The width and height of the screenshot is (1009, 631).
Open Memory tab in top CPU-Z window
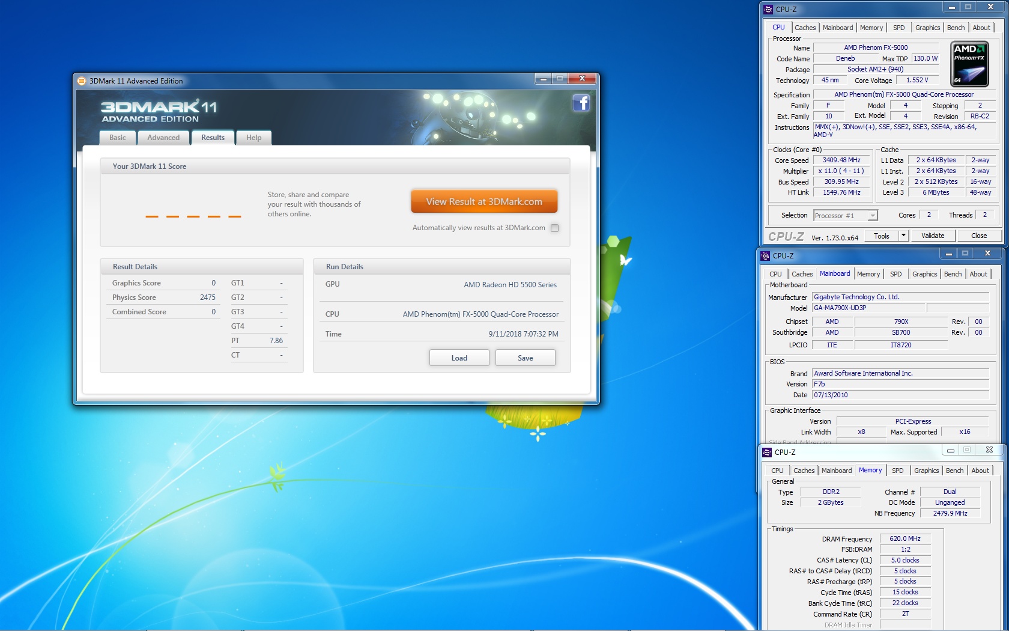(x=871, y=28)
